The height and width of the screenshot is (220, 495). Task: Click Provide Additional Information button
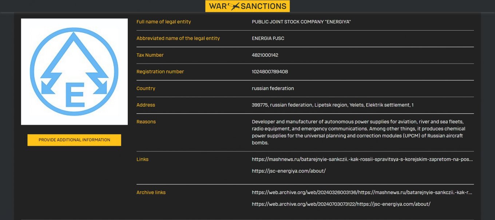(74, 140)
